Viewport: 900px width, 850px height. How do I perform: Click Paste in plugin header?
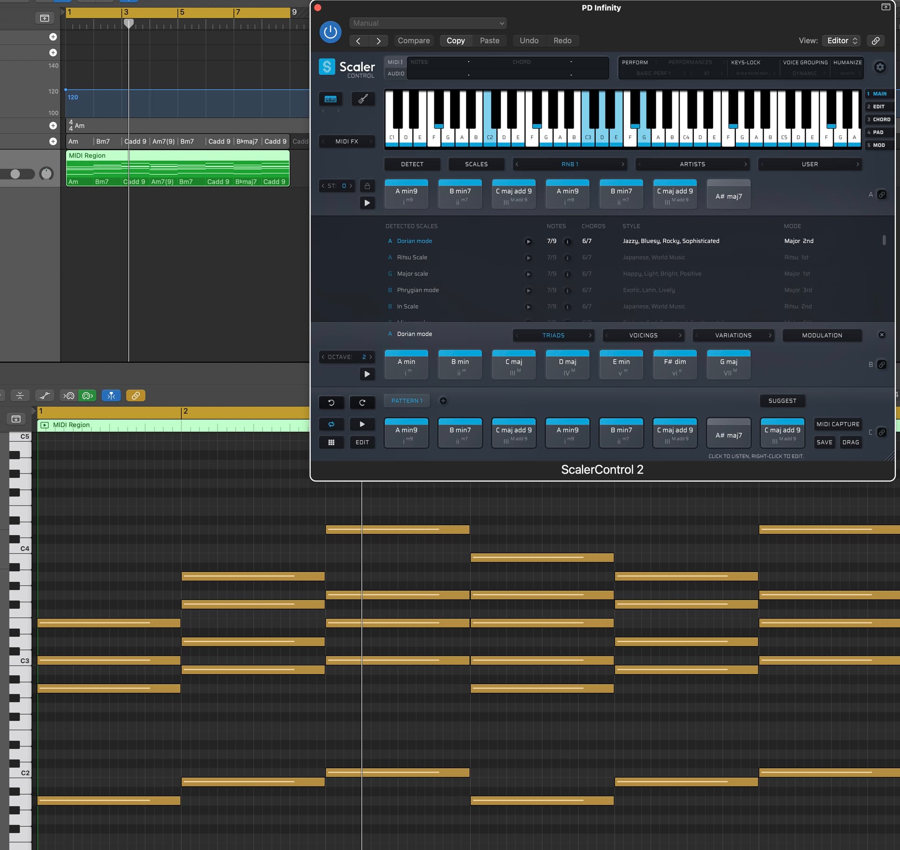click(489, 41)
